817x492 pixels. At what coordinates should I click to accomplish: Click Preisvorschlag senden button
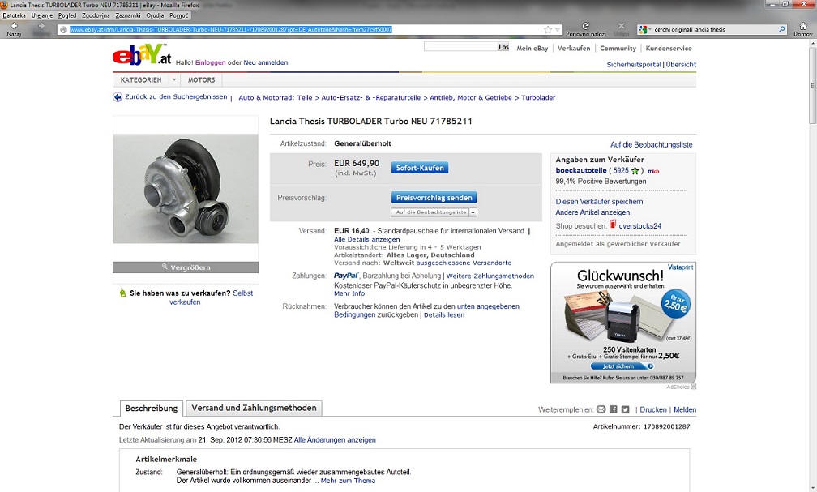click(x=434, y=198)
